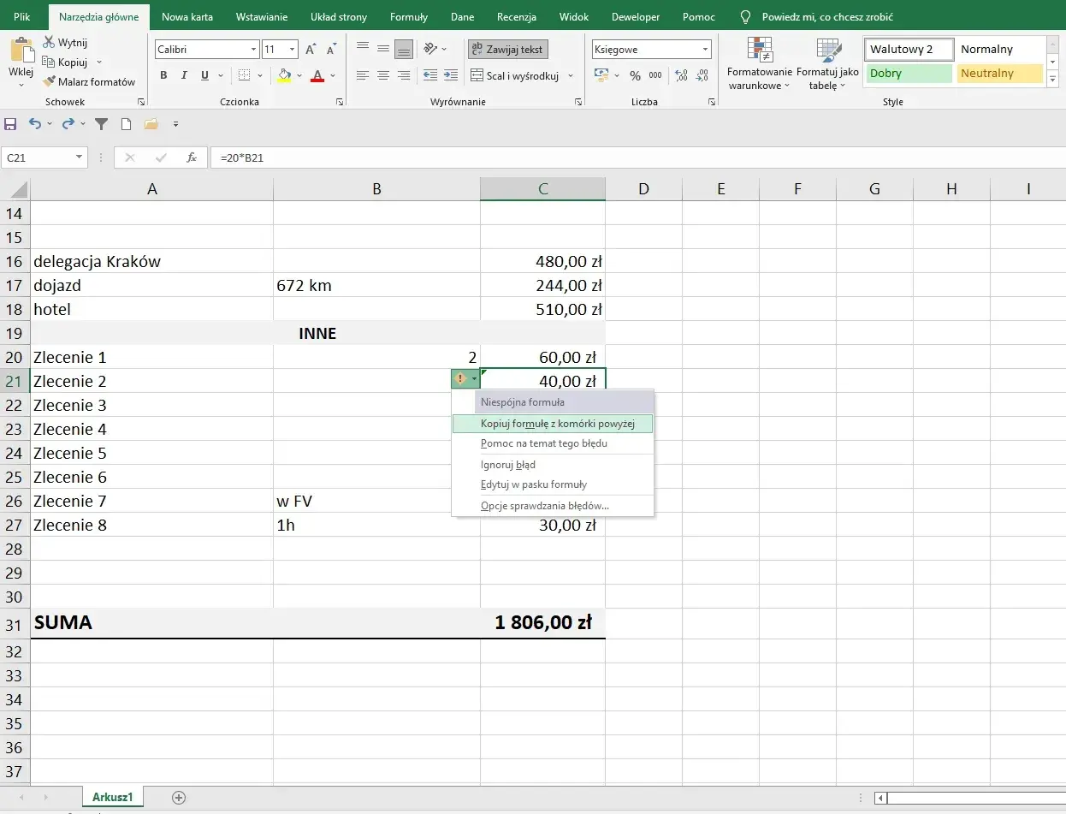Screen dimensions: 1066x814
Task: Open the Name Box dropdown arrow
Action: click(x=80, y=157)
